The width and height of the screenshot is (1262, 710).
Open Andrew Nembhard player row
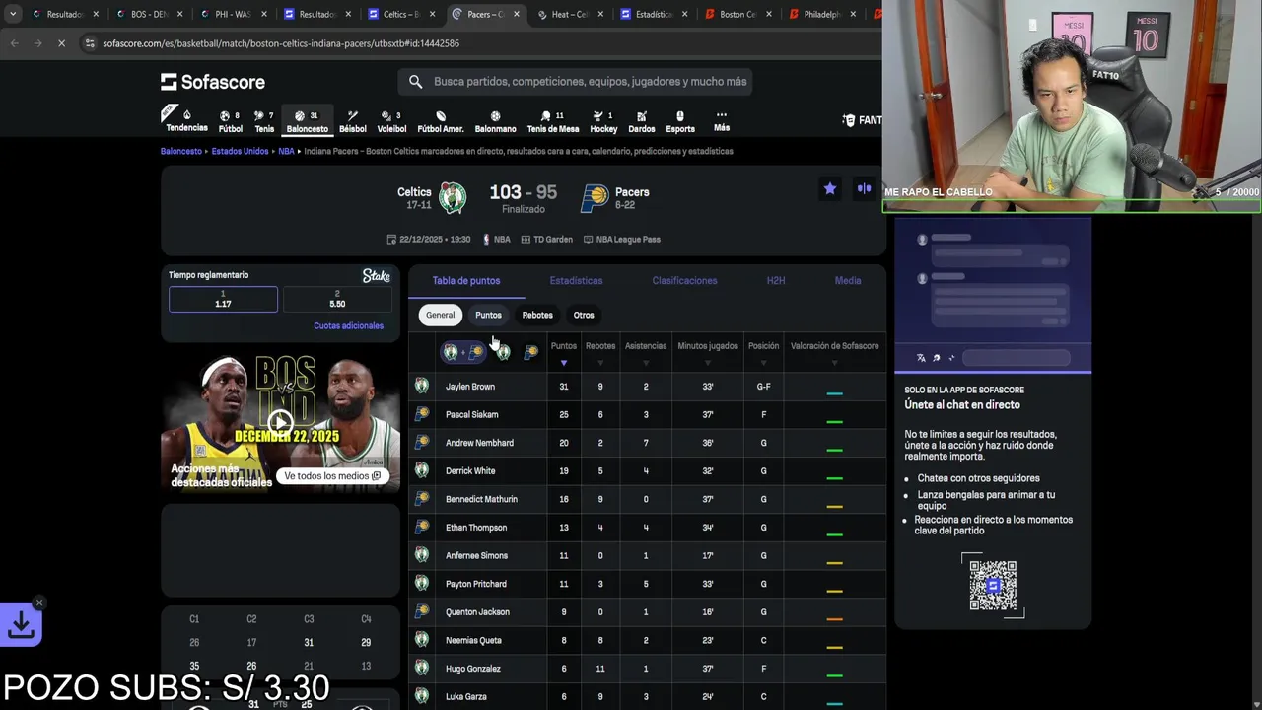[x=648, y=443]
